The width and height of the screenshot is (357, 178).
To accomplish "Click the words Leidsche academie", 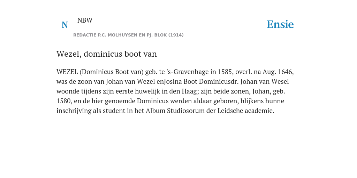I will pyautogui.click(x=245, y=111).
